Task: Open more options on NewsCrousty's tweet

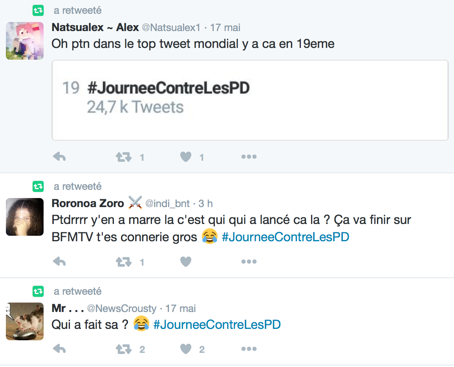Action: [249, 349]
